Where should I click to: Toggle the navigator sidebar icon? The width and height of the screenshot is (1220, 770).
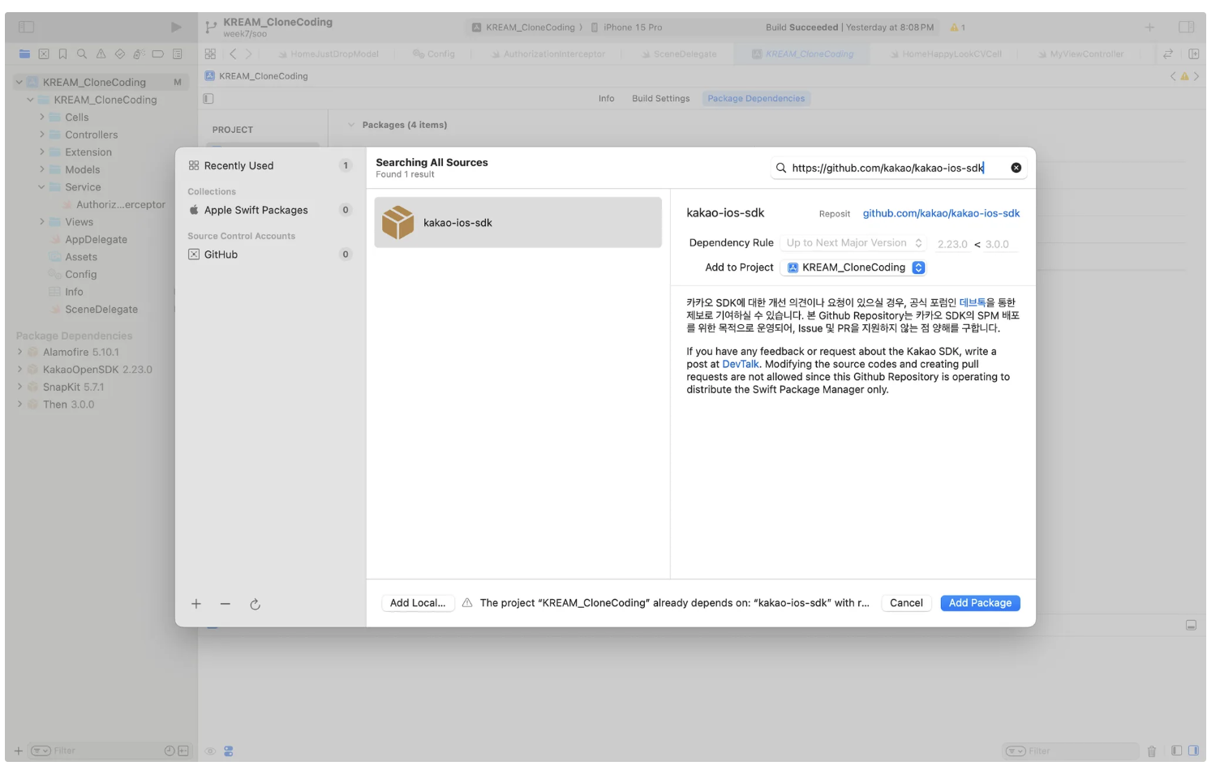(26, 27)
